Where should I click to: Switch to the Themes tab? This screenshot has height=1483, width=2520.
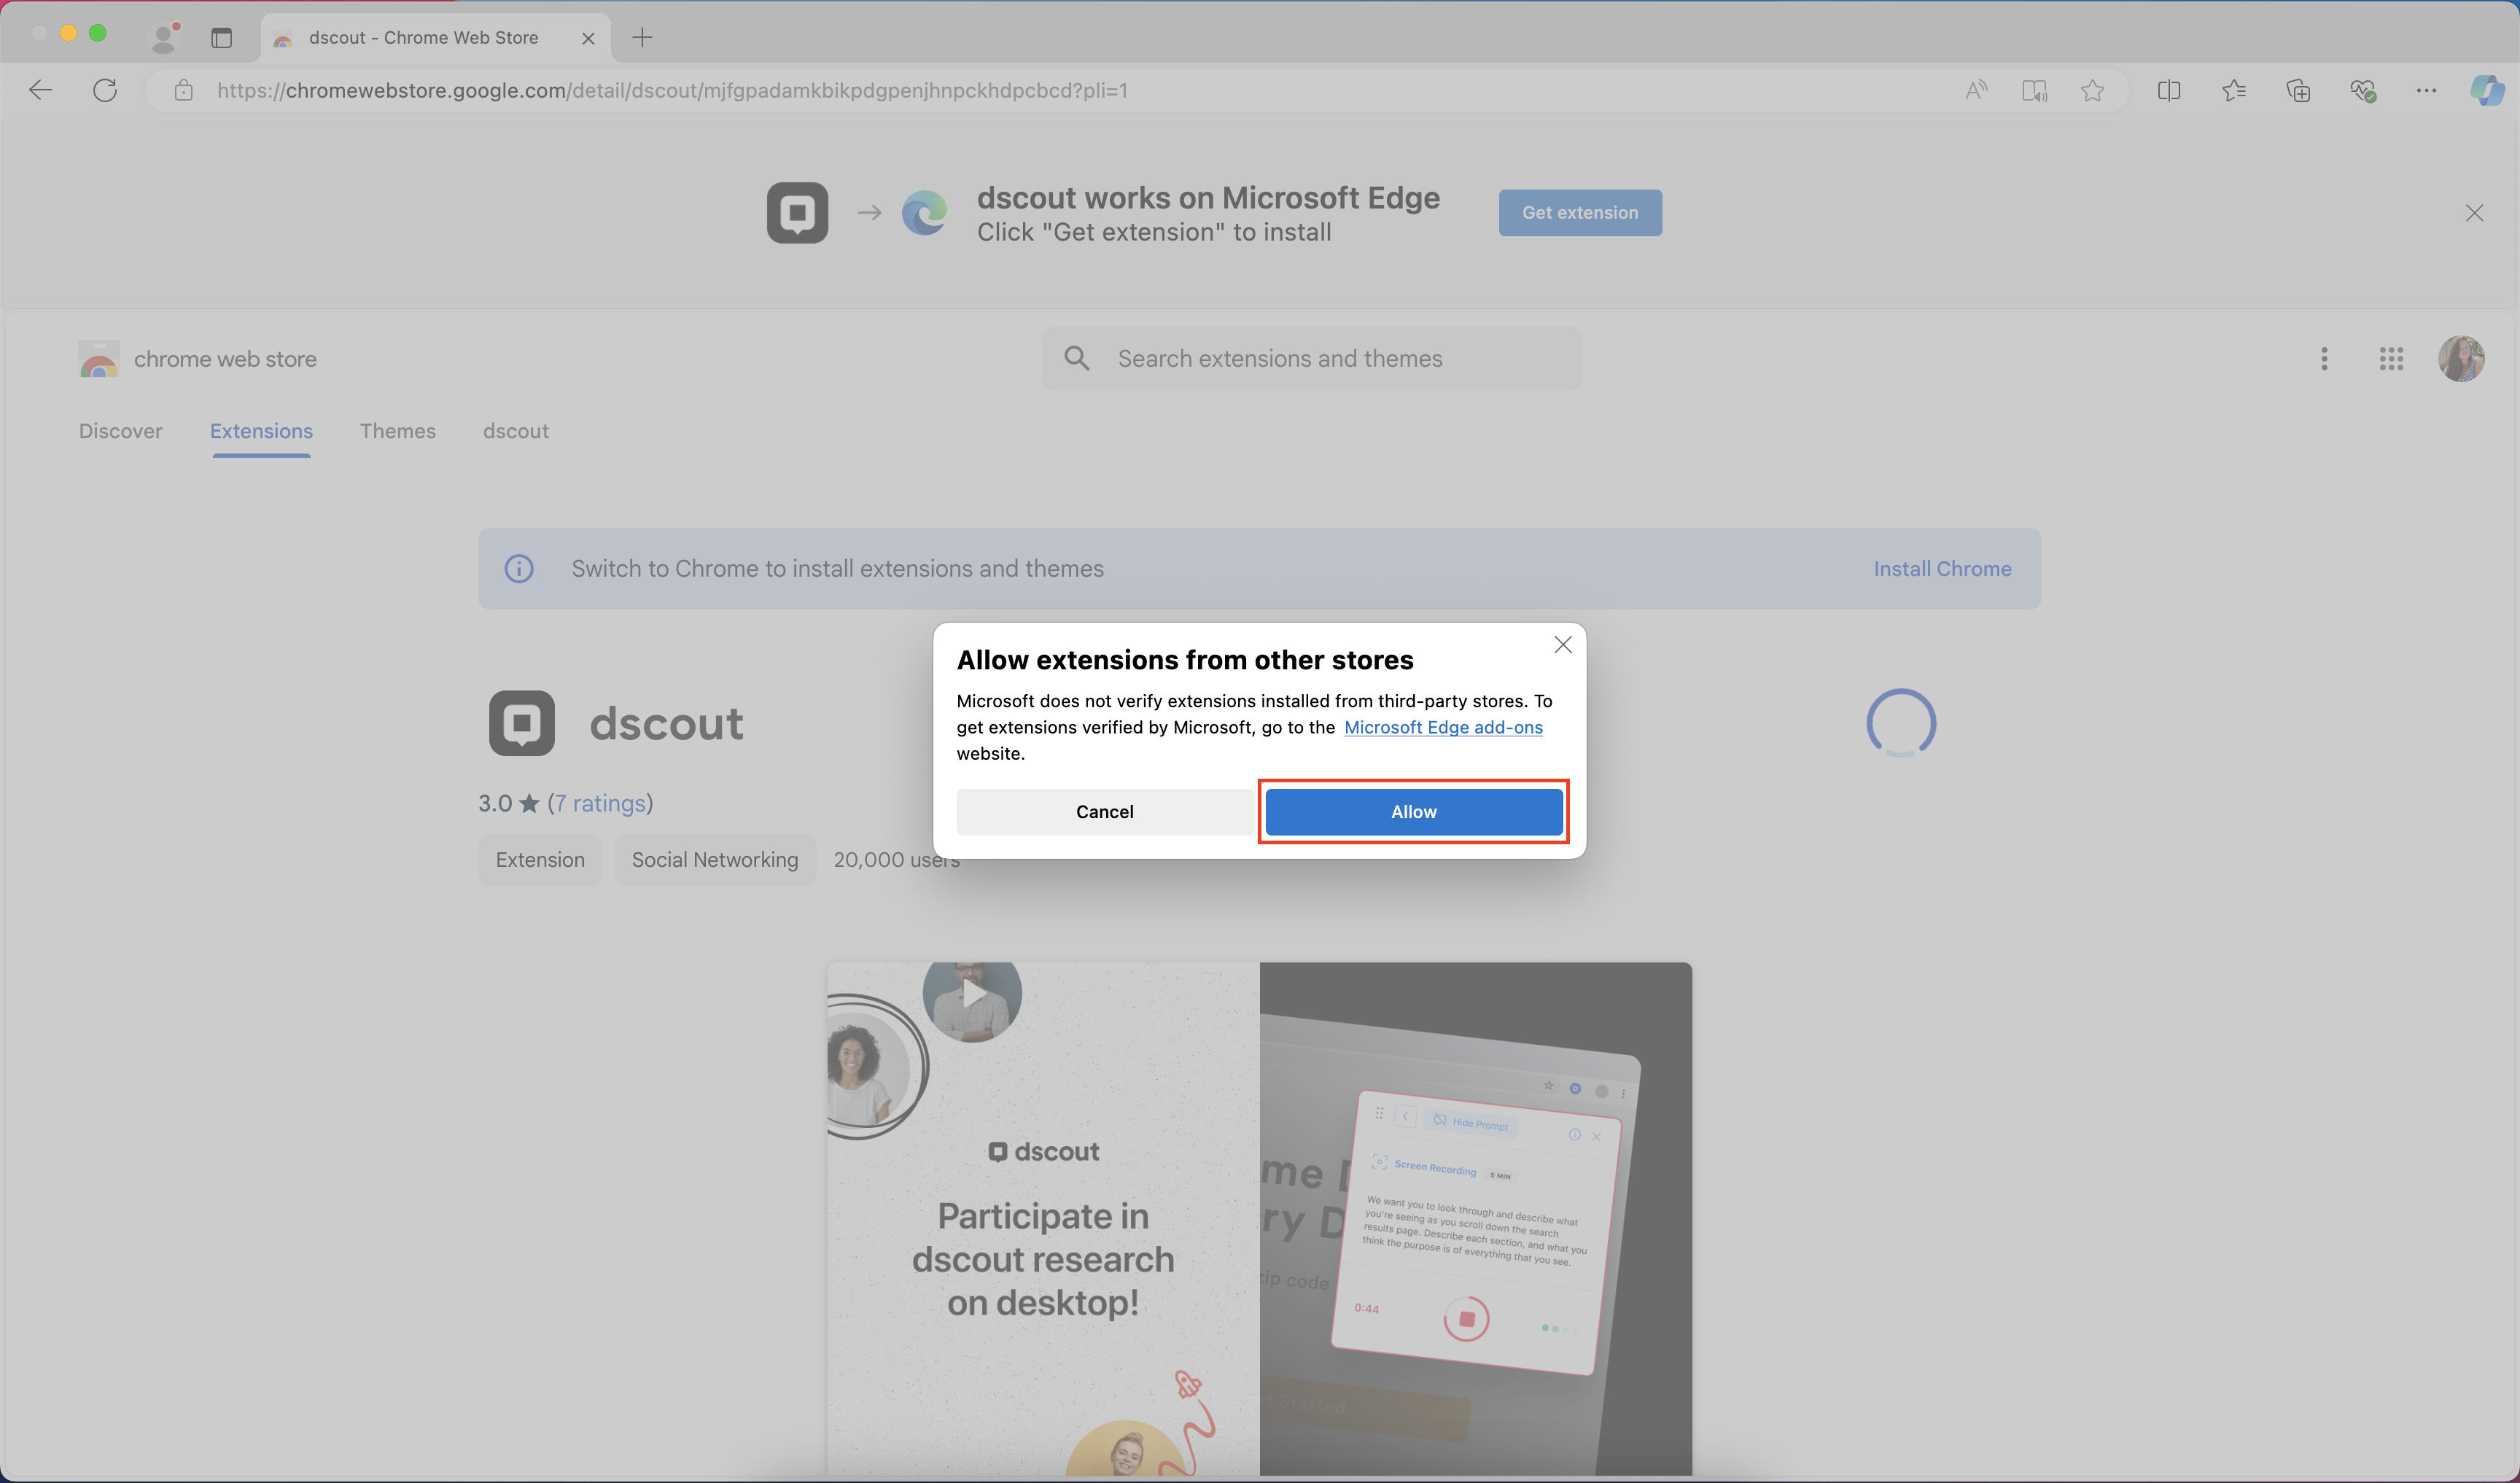[397, 431]
